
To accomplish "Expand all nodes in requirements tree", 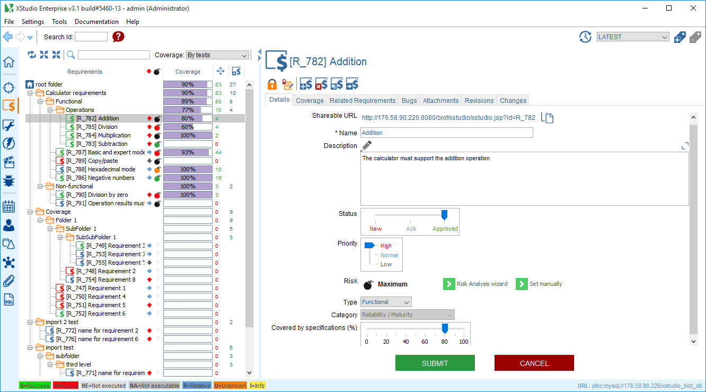I will [x=44, y=55].
